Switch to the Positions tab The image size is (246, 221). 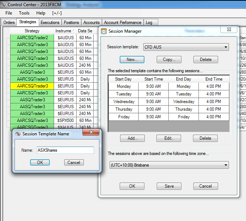tap(71, 22)
